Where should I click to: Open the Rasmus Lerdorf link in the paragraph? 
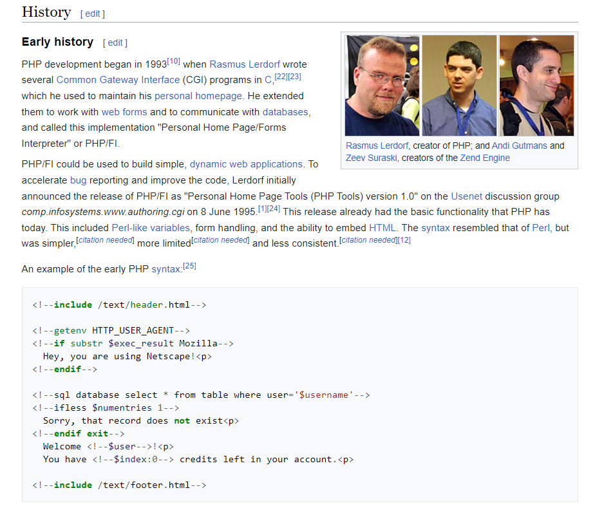pos(245,64)
